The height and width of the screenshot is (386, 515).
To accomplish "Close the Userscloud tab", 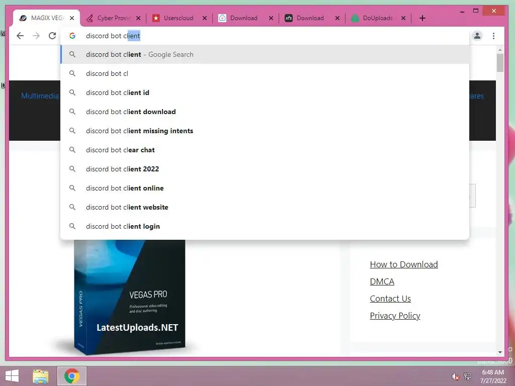I will click(x=205, y=18).
